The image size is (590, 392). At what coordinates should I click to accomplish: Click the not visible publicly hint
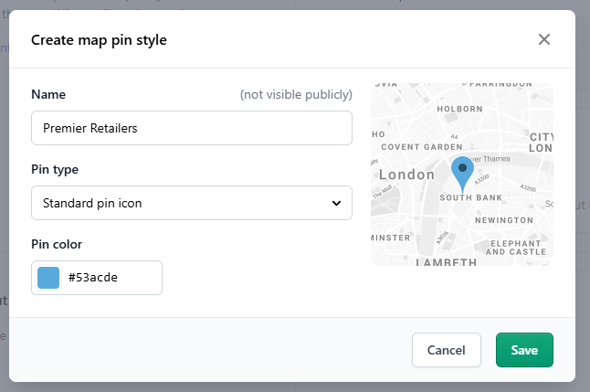click(296, 94)
